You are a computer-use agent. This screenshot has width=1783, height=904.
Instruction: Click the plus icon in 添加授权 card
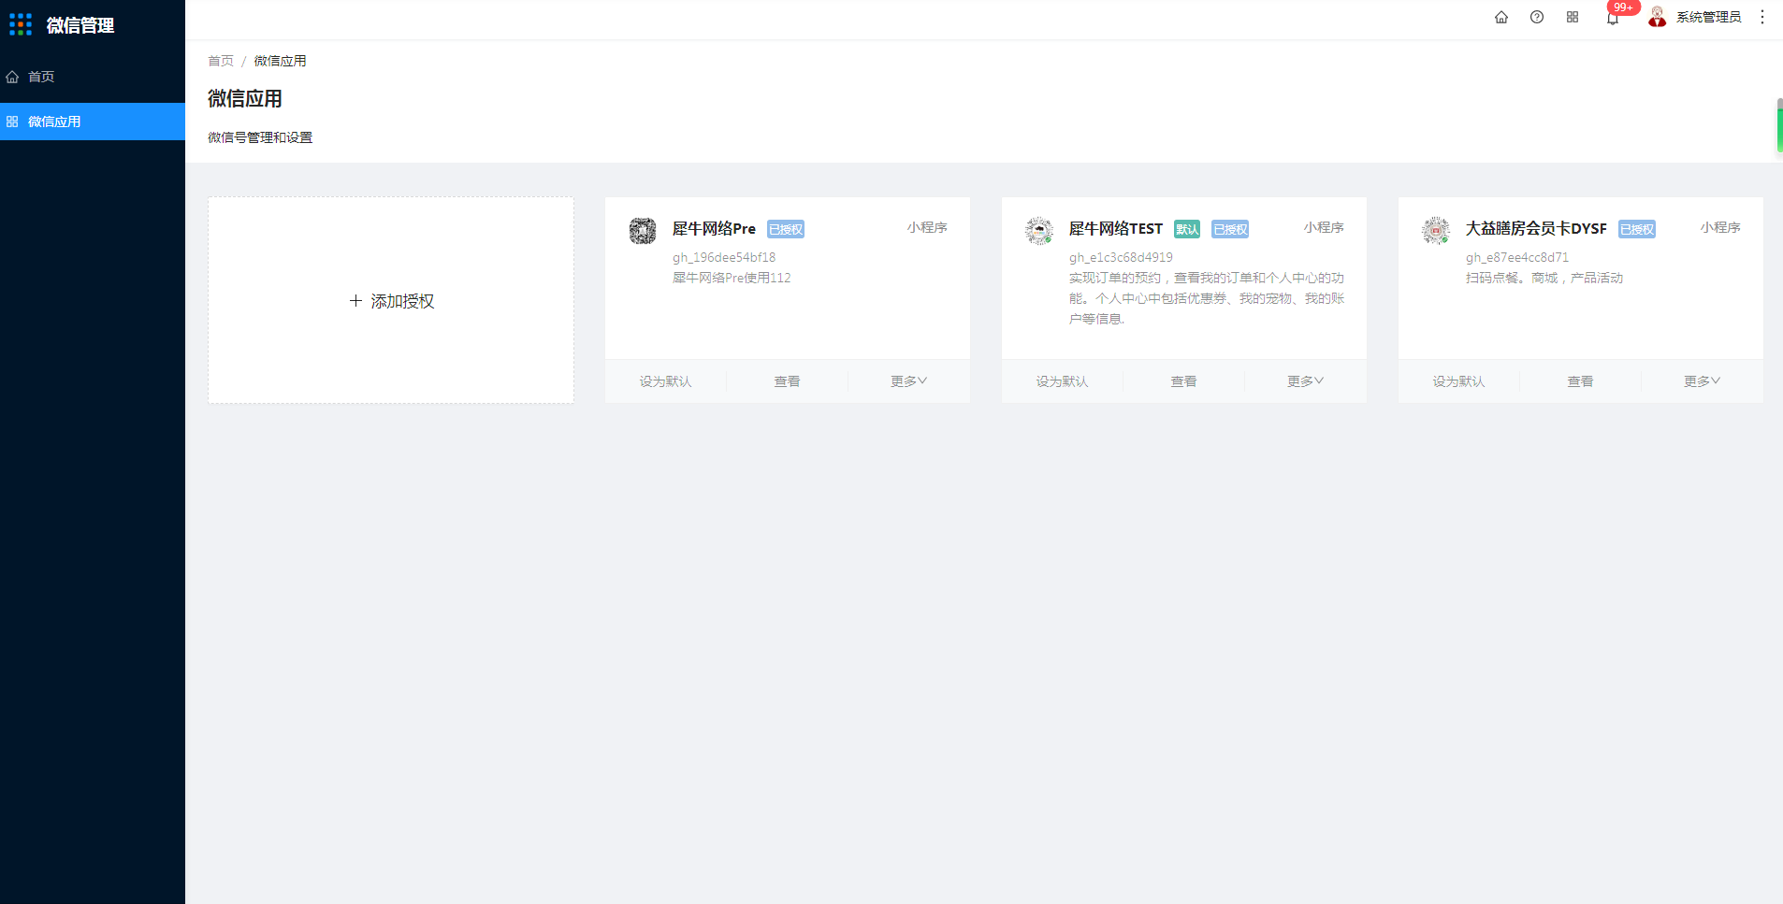(x=355, y=301)
